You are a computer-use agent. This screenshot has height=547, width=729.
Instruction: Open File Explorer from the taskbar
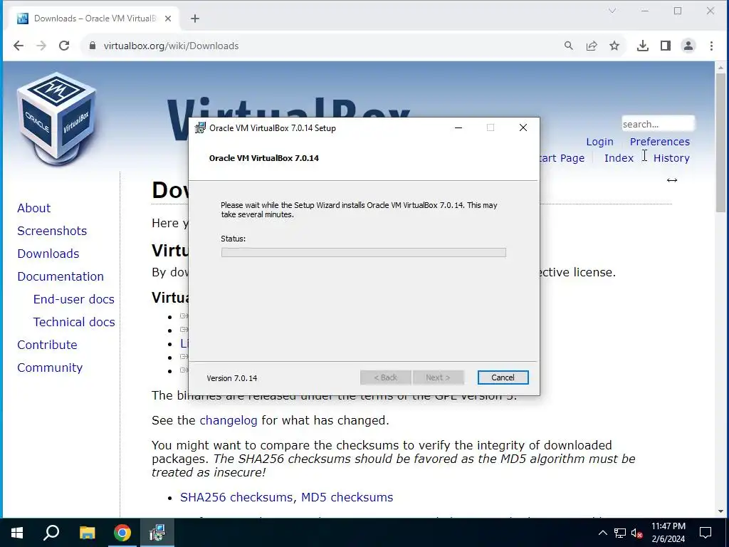[87, 533]
